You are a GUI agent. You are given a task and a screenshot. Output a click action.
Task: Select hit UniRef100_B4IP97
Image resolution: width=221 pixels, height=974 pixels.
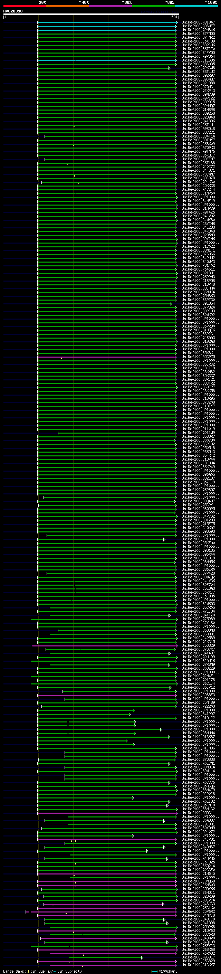pos(198,714)
